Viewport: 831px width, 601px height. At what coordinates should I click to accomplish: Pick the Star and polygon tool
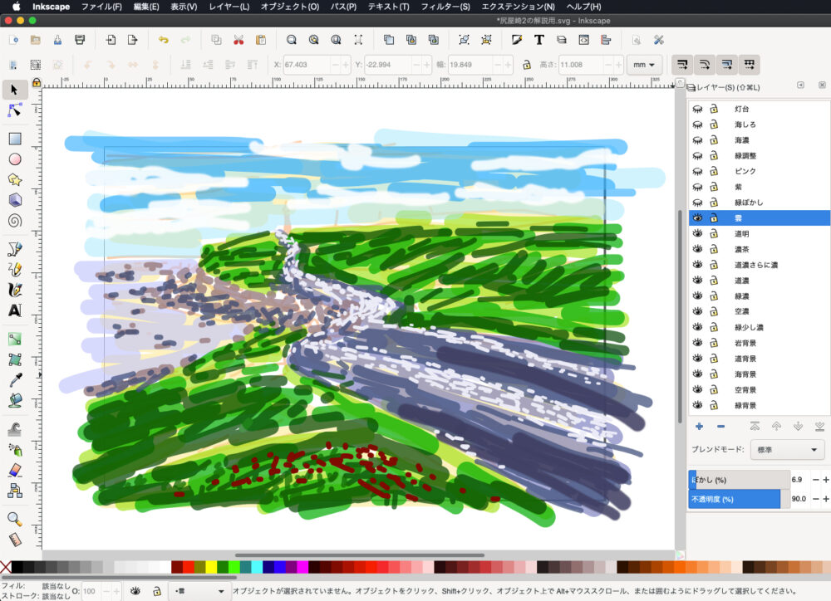tap(14, 179)
